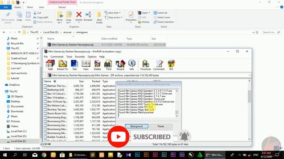Sort WinRAR list by Size column

81,81
